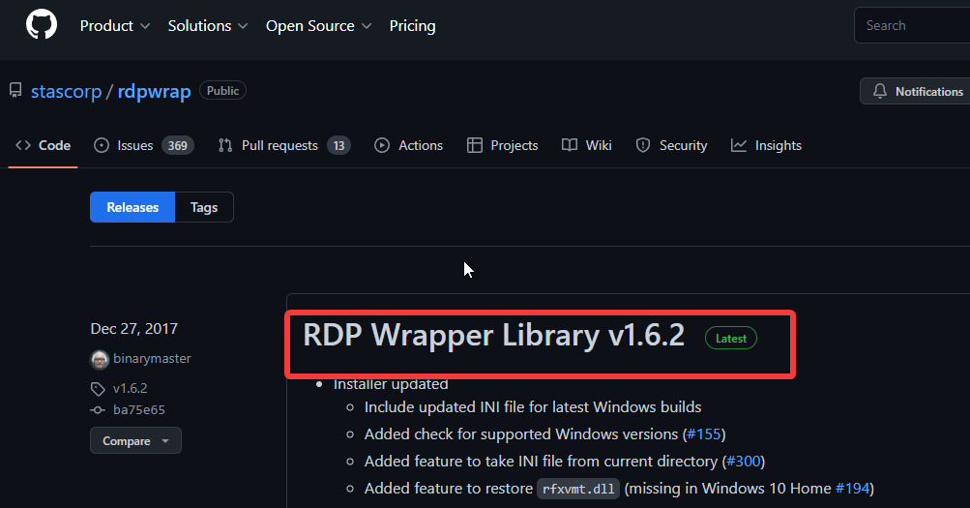Click the Insights graph icon
The image size is (970, 508).
[x=739, y=145]
